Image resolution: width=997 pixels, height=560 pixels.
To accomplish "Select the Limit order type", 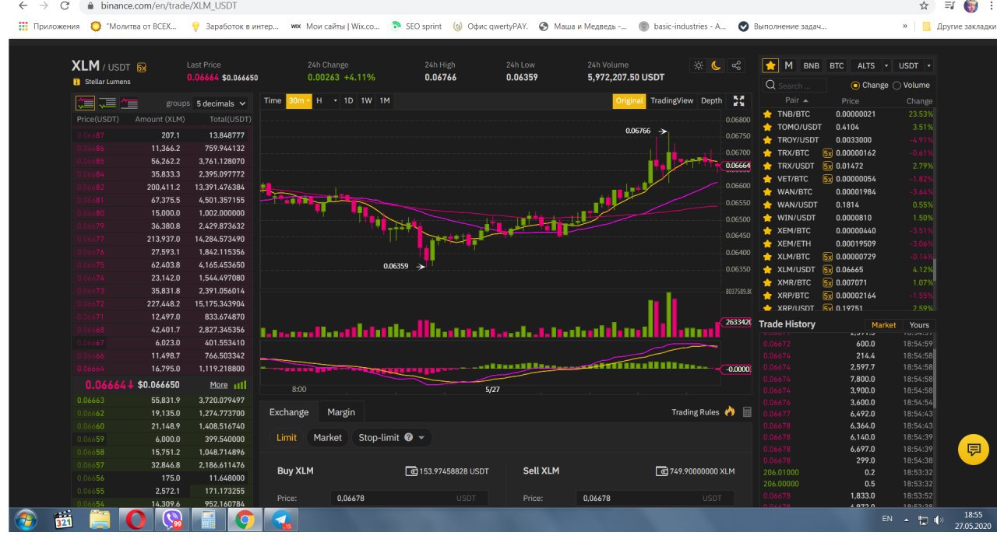I will (x=287, y=437).
